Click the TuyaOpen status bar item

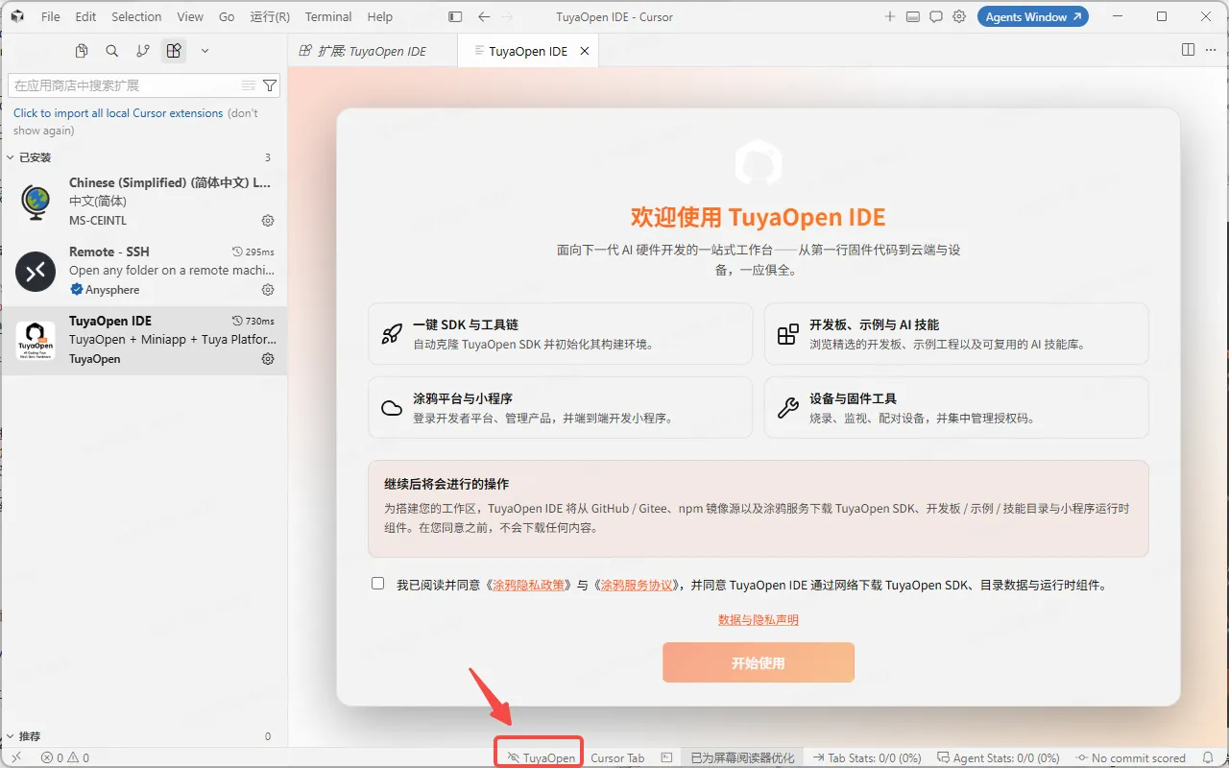point(541,757)
